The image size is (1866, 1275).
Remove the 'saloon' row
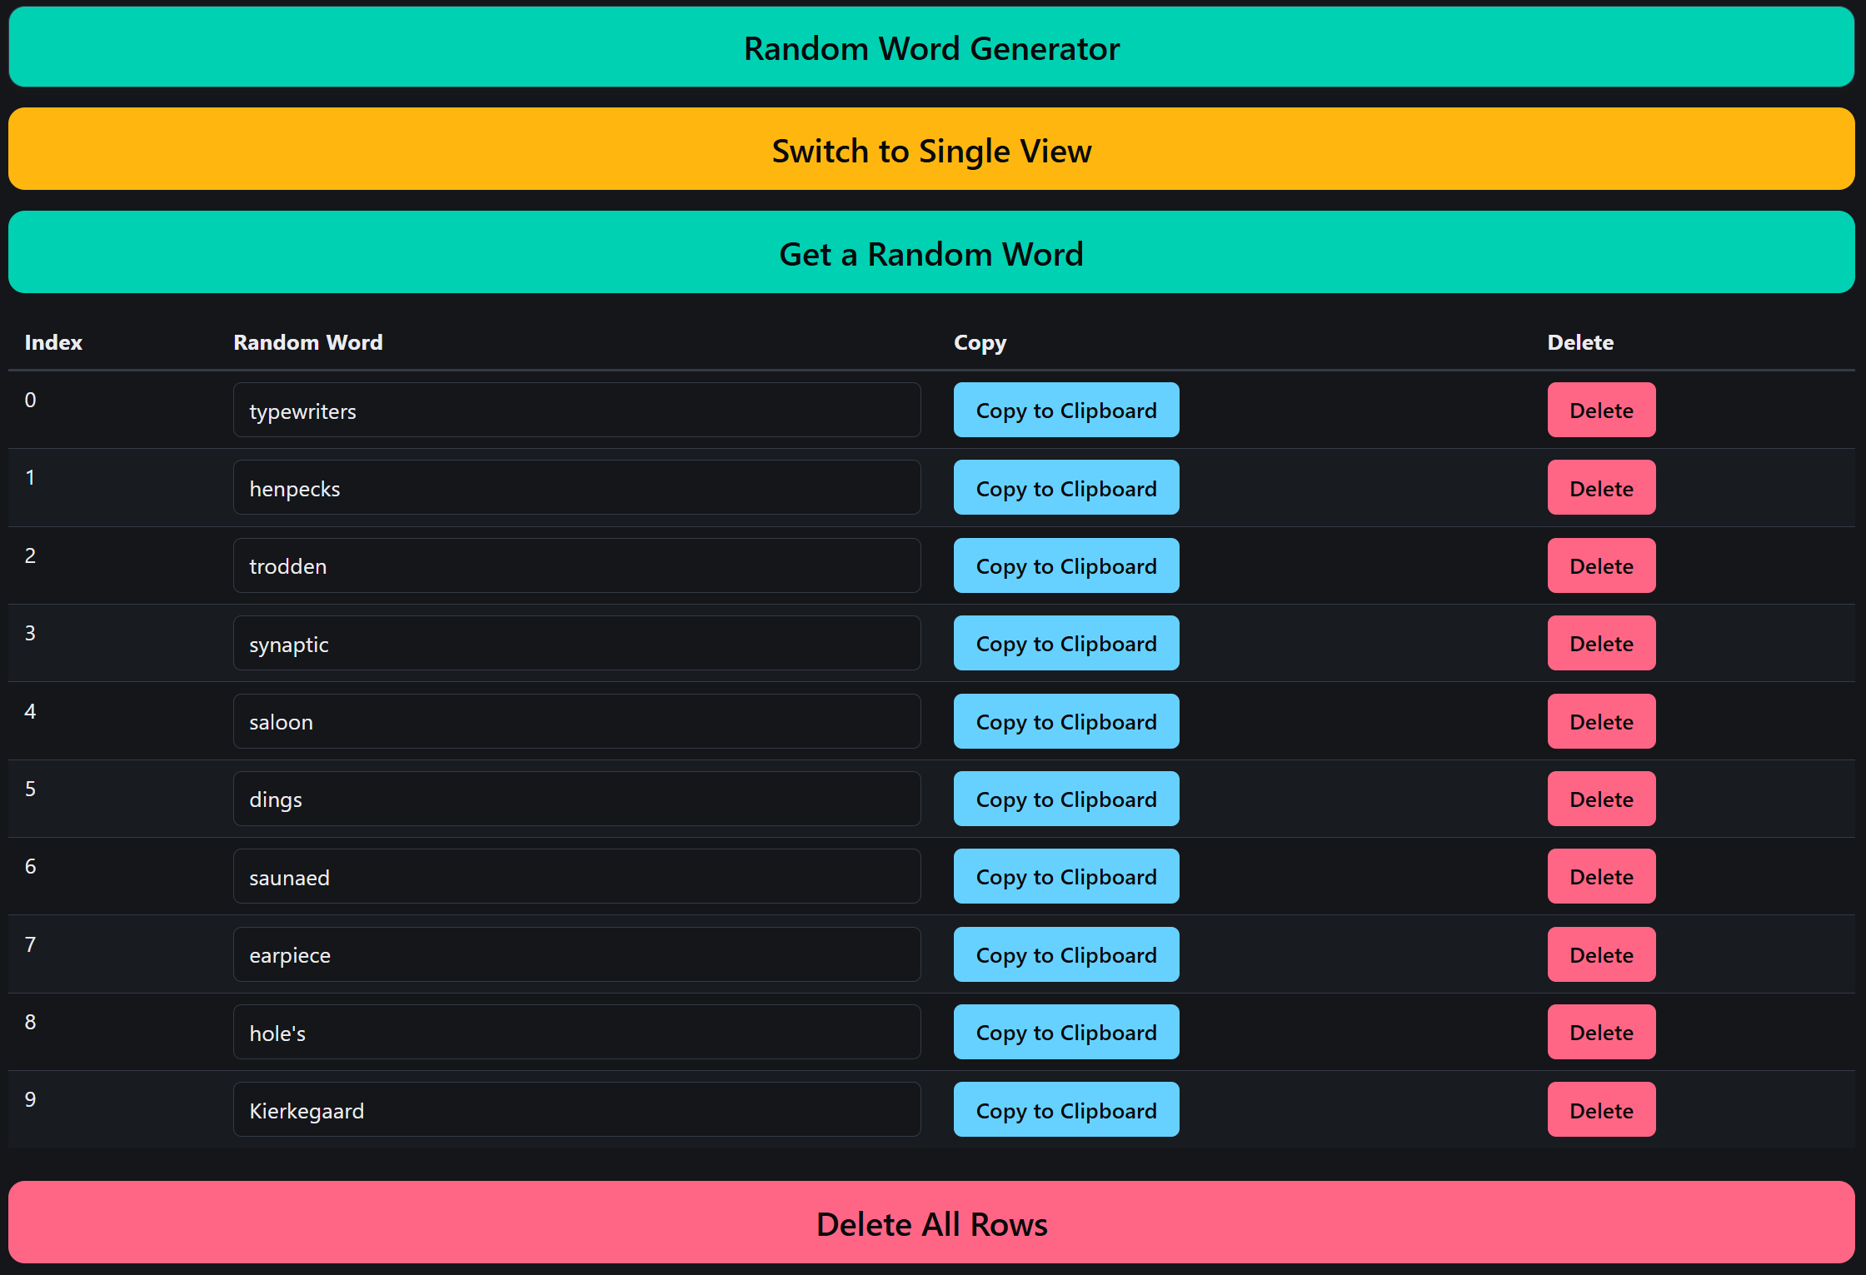pyautogui.click(x=1600, y=721)
